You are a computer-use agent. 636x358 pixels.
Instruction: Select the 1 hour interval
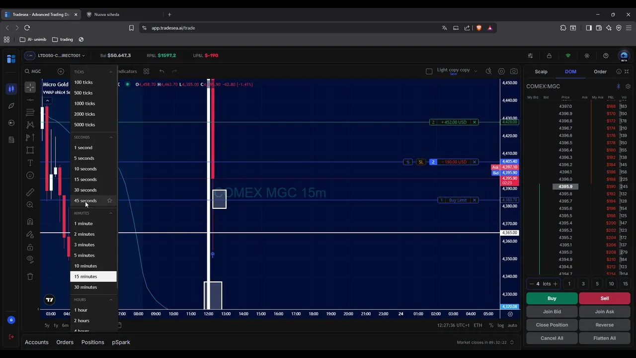[x=93, y=310]
